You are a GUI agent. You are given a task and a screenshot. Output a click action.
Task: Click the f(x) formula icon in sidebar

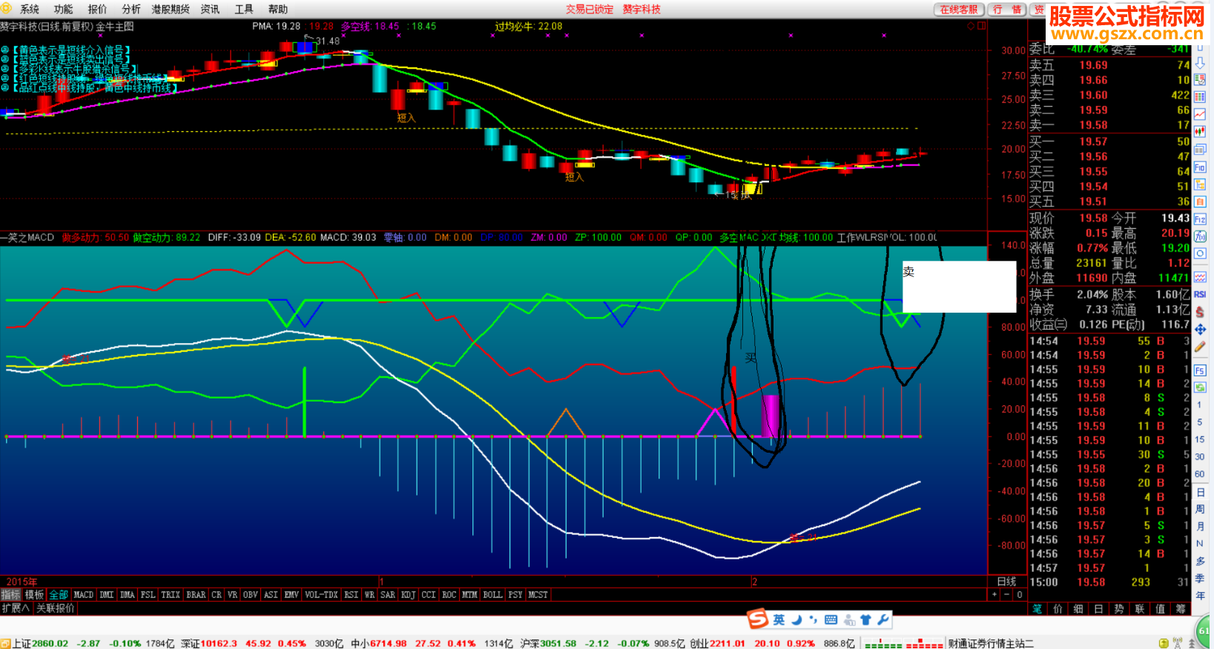click(x=1200, y=236)
